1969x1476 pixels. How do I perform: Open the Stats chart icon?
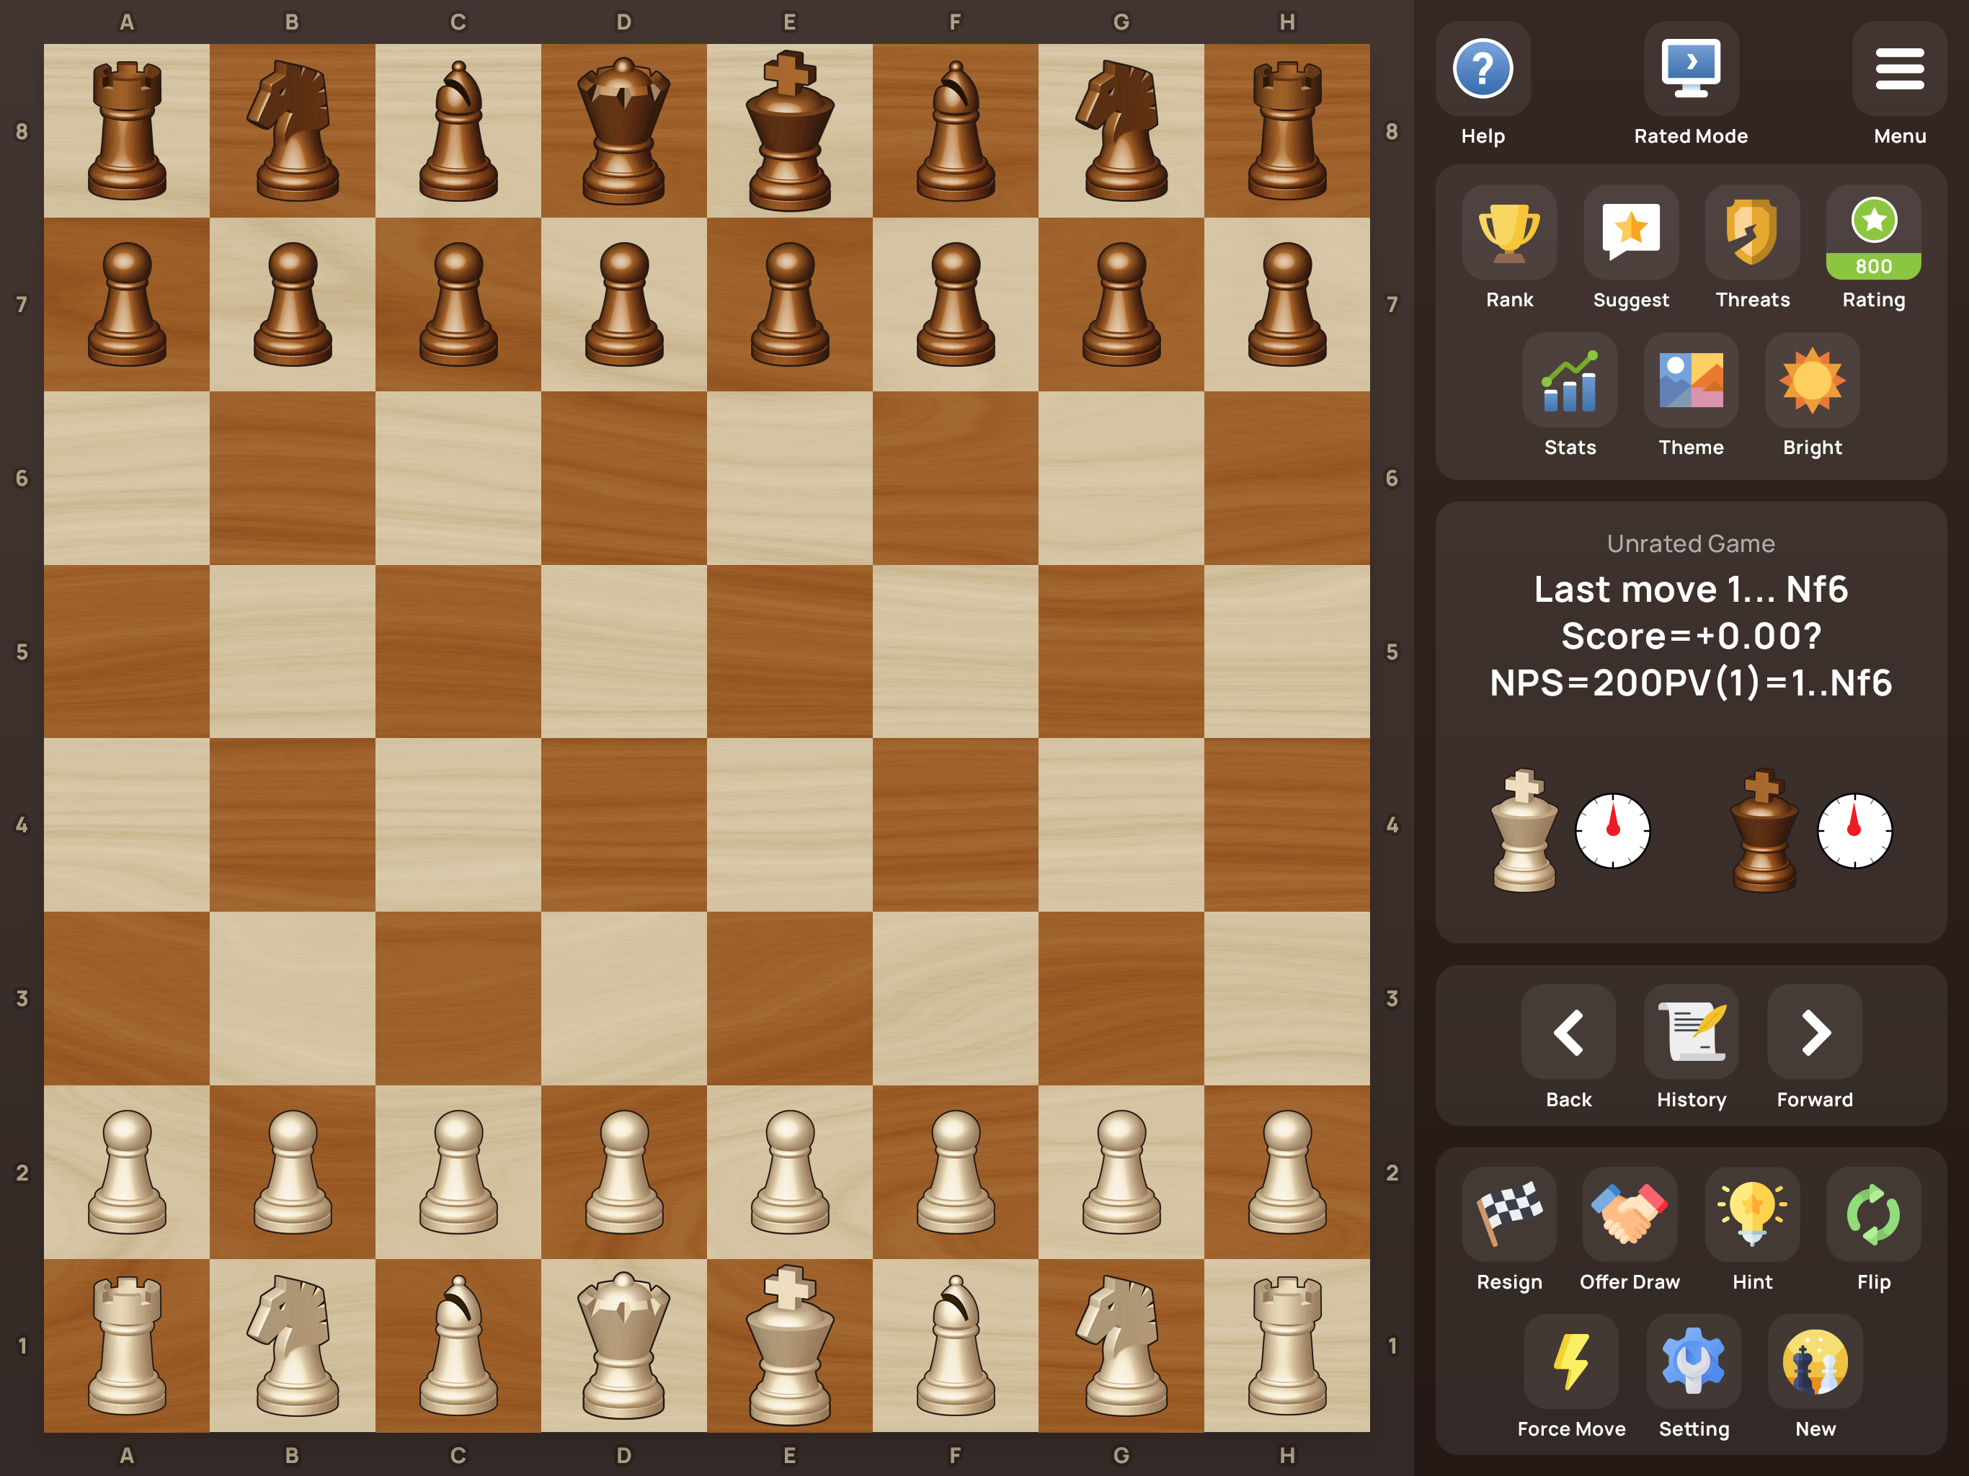click(x=1569, y=381)
